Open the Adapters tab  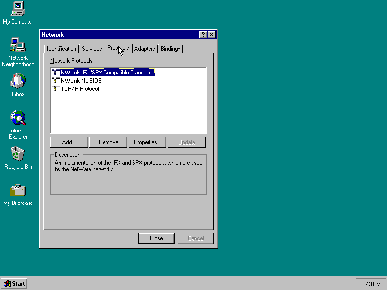click(145, 49)
